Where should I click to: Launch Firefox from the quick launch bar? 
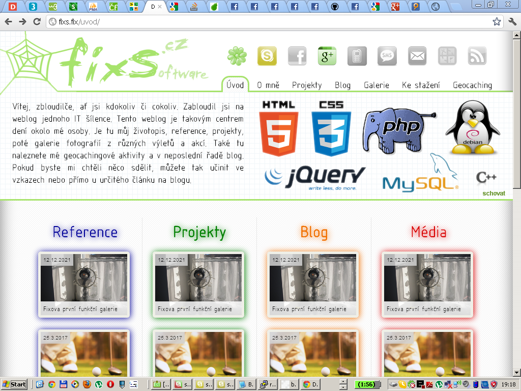tap(87, 384)
